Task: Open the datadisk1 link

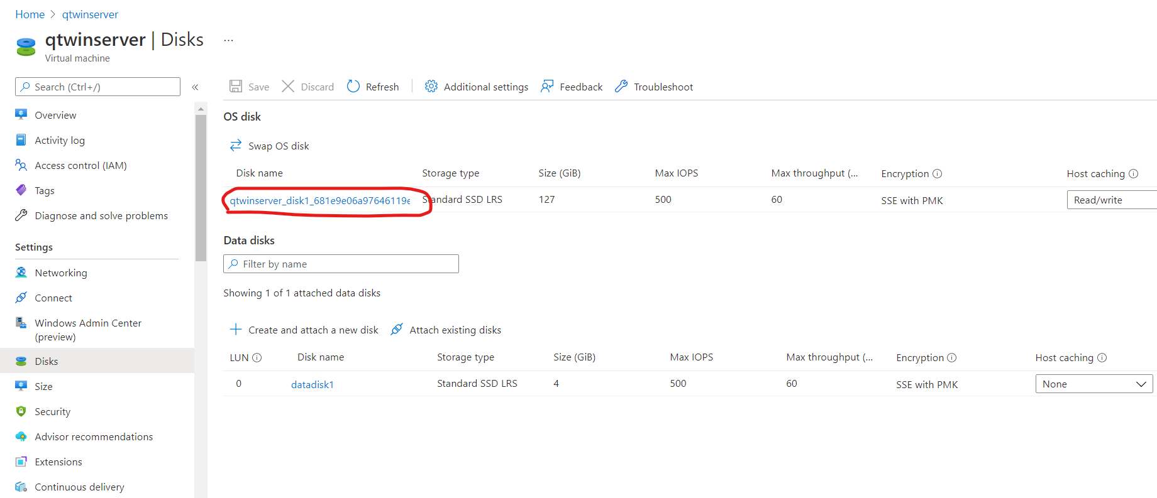Action: [x=313, y=385]
